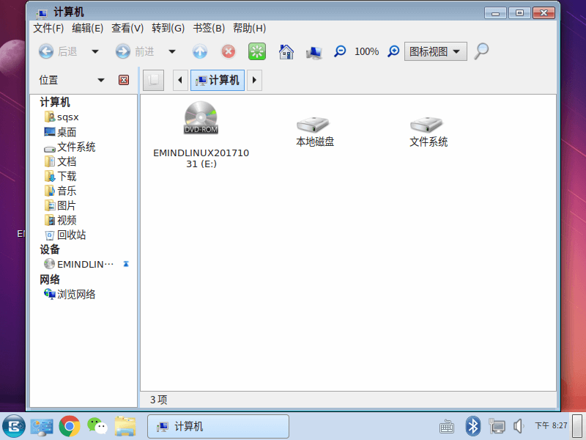This screenshot has height=440, width=586.
Task: Close the side pane
Action: 124,80
